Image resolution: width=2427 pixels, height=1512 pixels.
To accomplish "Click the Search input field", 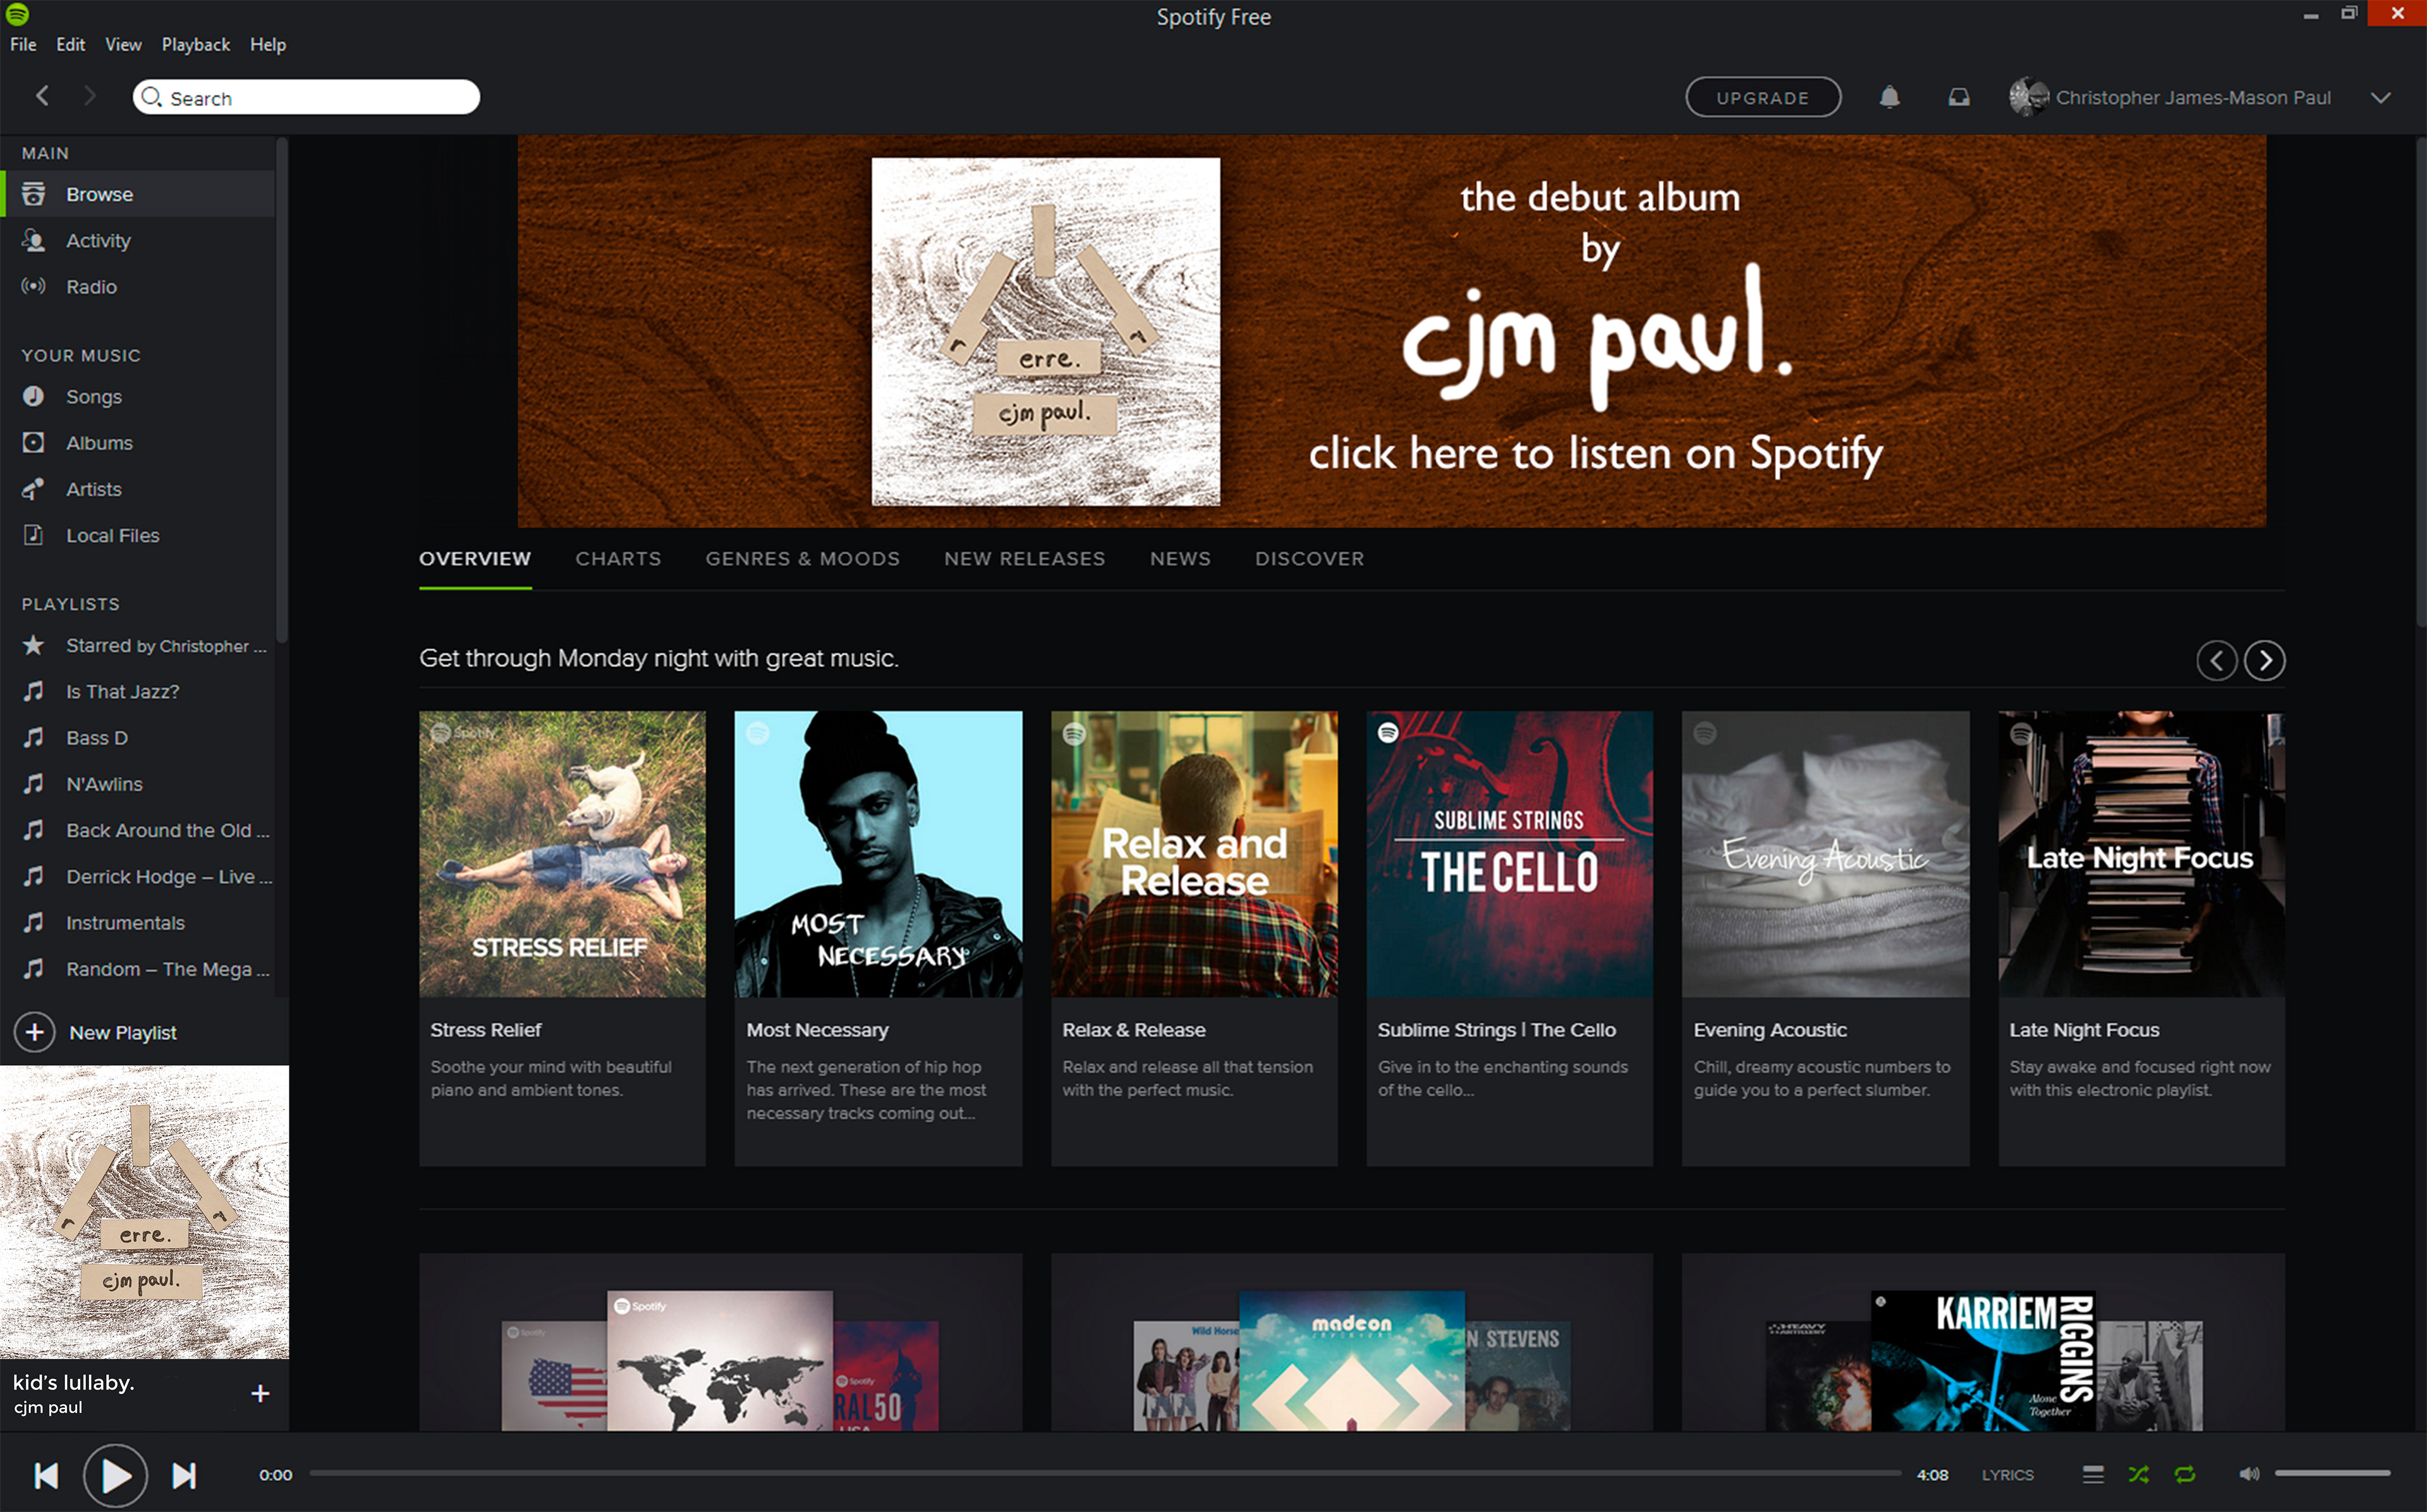I will 306,97.
